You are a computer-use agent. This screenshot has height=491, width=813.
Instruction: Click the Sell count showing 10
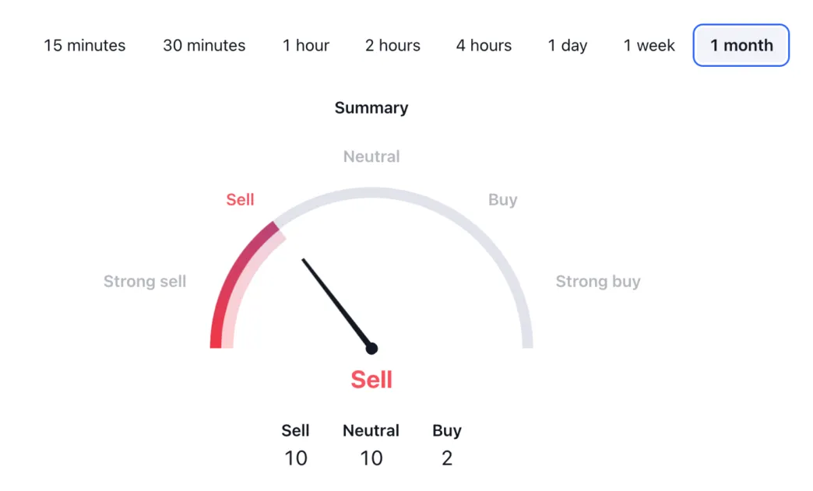click(x=296, y=458)
